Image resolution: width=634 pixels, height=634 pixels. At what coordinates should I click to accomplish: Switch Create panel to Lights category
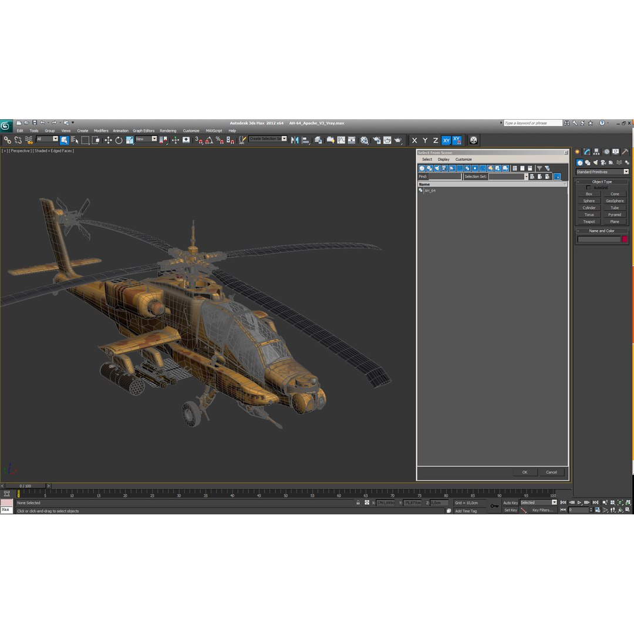pos(595,163)
